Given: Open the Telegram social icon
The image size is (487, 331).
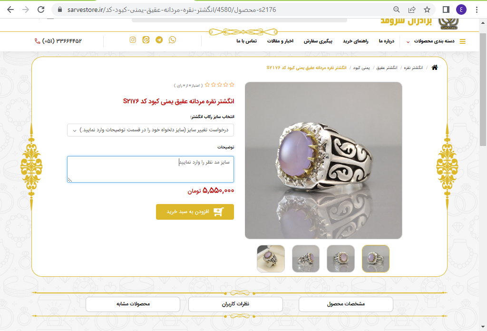Looking at the screenshot, I should [x=159, y=40].
